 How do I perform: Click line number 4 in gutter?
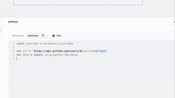tap(13, 55)
